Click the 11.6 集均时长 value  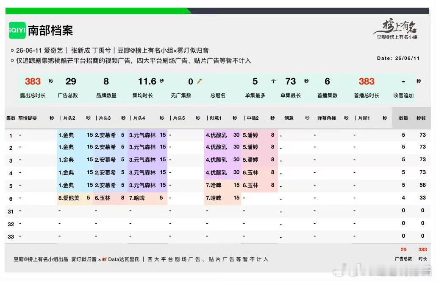click(x=147, y=81)
